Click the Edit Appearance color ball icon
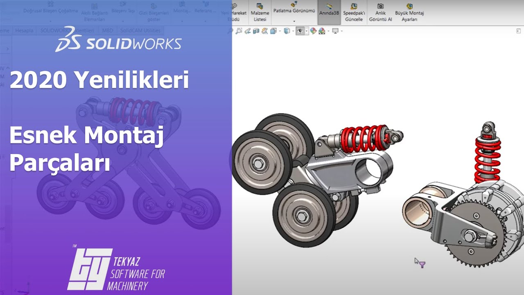This screenshot has height=295, width=524. 314,31
